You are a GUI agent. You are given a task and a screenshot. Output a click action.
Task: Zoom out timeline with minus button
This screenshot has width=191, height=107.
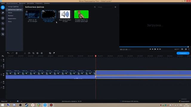point(11,101)
